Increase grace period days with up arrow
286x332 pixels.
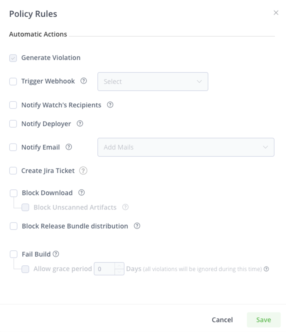click(119, 266)
